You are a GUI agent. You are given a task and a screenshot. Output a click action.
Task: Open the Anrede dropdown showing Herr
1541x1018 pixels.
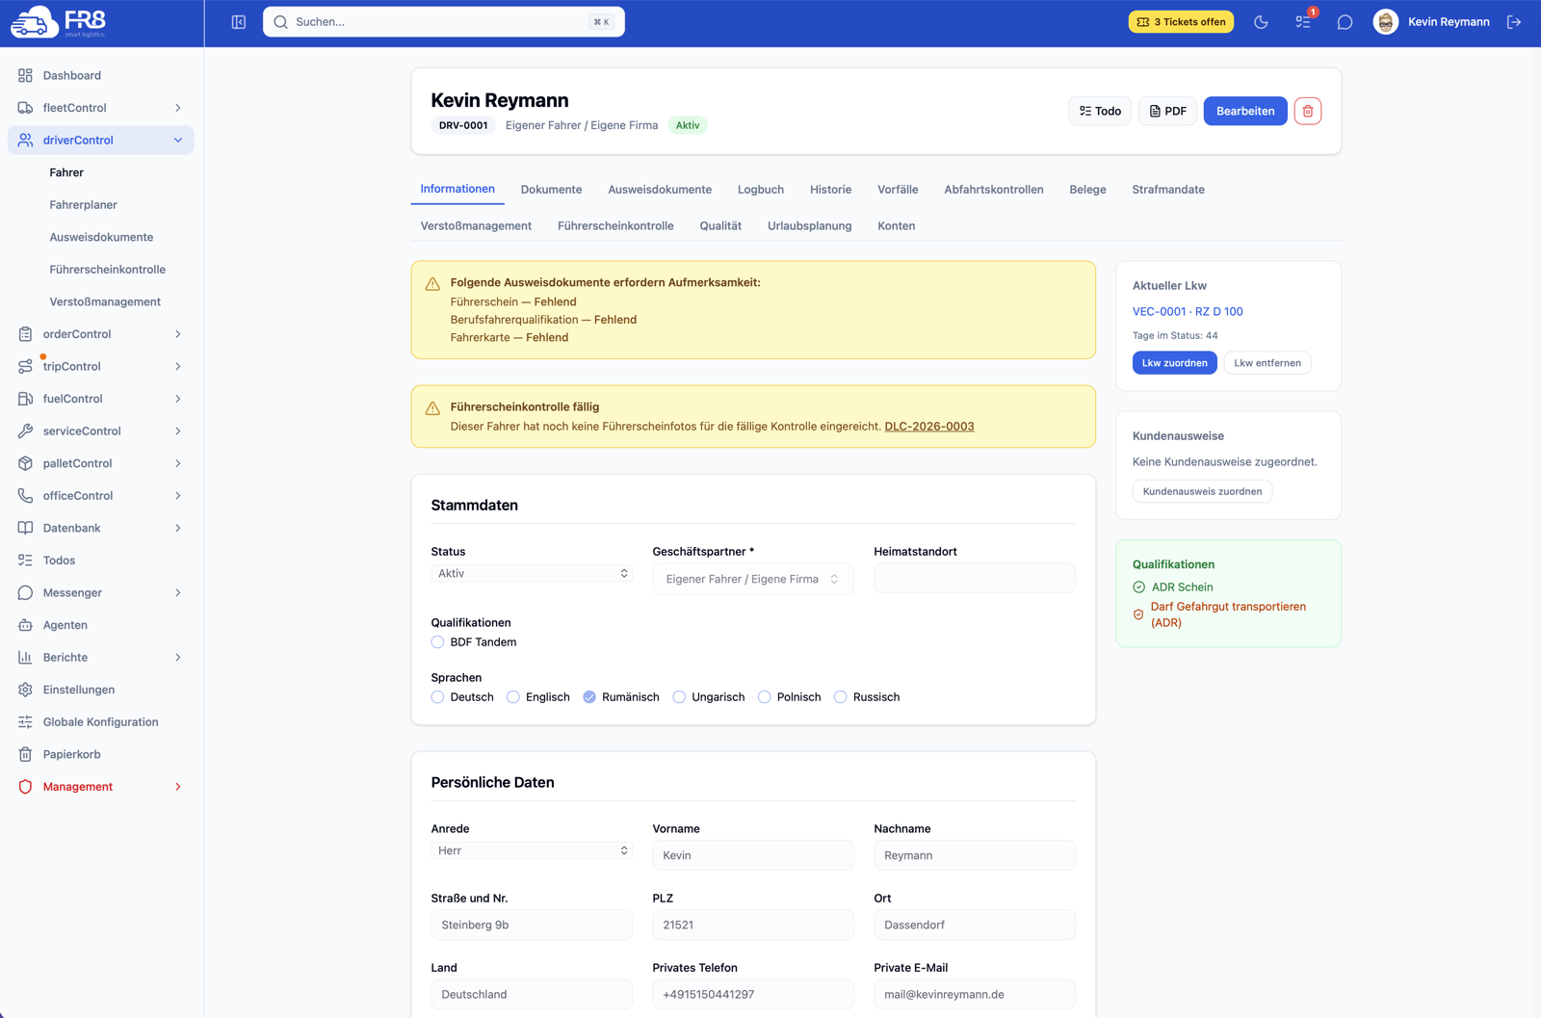[532, 851]
